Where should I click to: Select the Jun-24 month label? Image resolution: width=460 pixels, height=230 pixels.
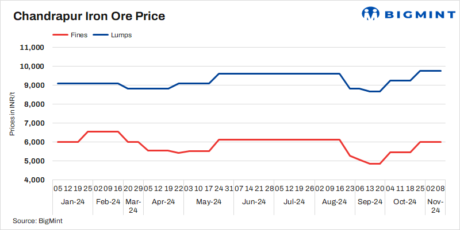254,202
